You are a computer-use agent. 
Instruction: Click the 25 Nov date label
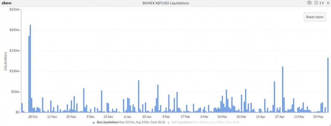(x=71, y=117)
